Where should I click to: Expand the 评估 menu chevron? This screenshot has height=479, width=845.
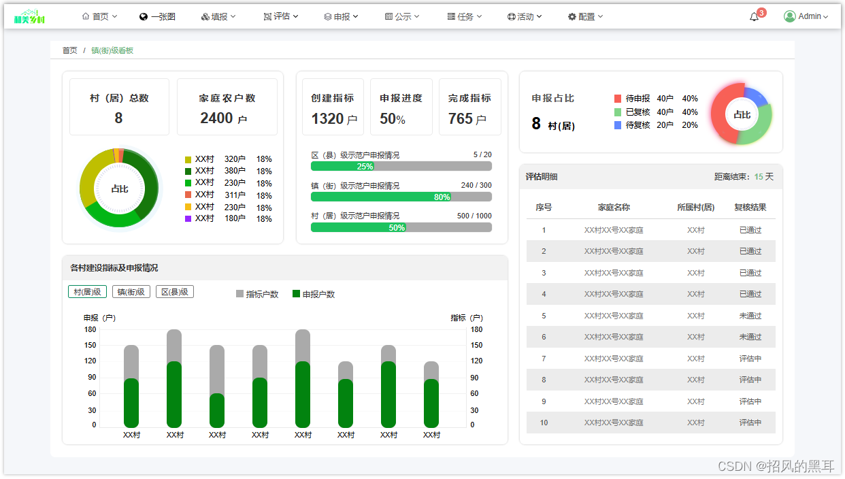[x=296, y=16]
